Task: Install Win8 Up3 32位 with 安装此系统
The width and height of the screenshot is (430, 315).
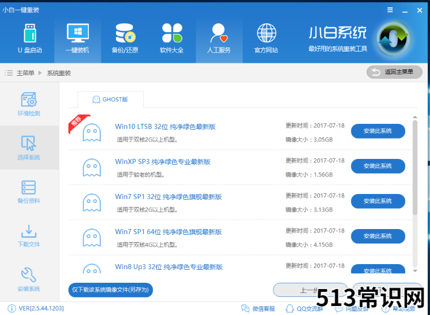Action: click(378, 269)
